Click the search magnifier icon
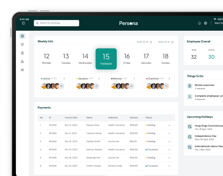Image resolution: width=223 pixels, height=176 pixels. [x=37, y=23]
